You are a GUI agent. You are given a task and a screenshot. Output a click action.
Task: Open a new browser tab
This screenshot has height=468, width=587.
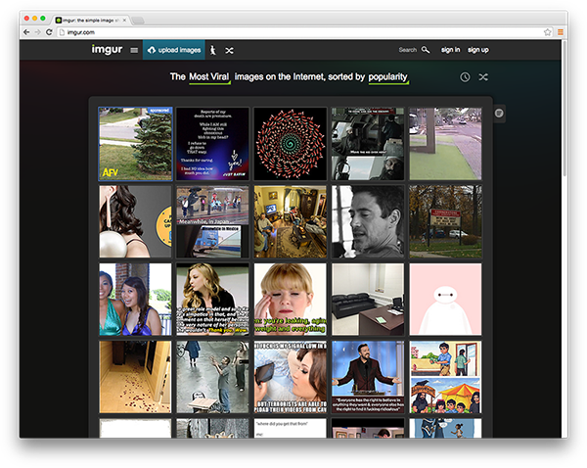click(x=138, y=21)
